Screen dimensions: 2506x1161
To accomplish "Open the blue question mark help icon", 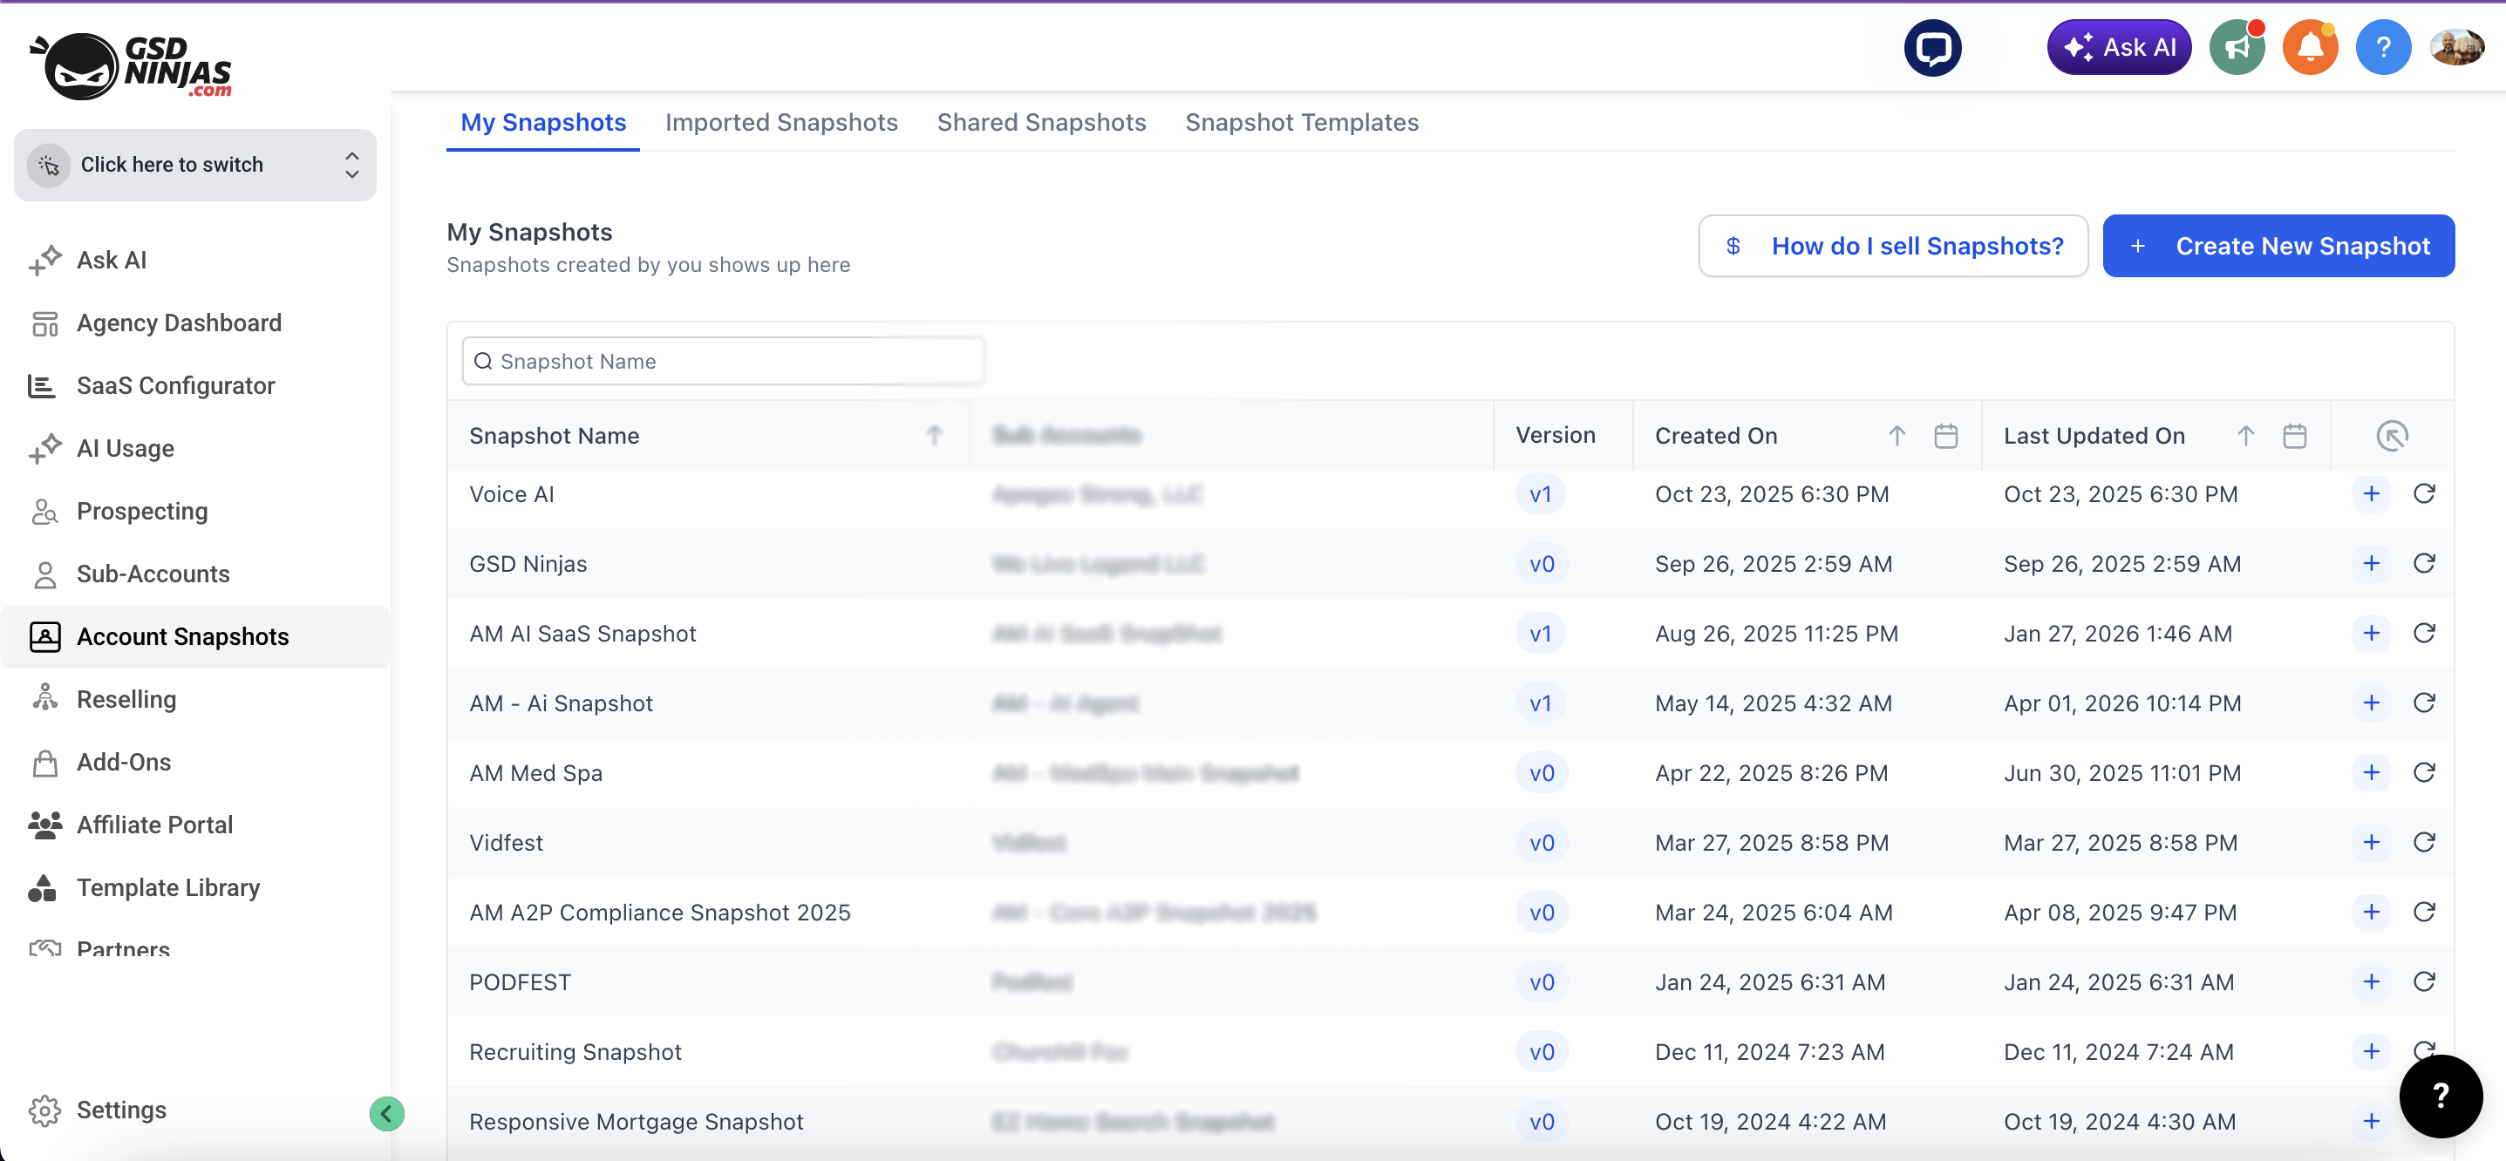I will click(2382, 48).
